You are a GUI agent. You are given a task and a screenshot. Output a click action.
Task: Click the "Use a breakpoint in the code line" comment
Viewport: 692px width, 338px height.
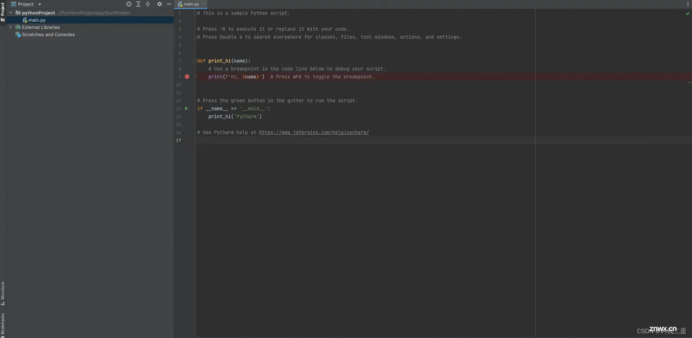(x=297, y=69)
